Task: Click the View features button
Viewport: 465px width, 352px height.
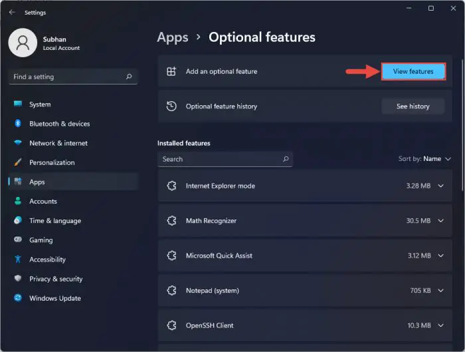Action: click(413, 71)
